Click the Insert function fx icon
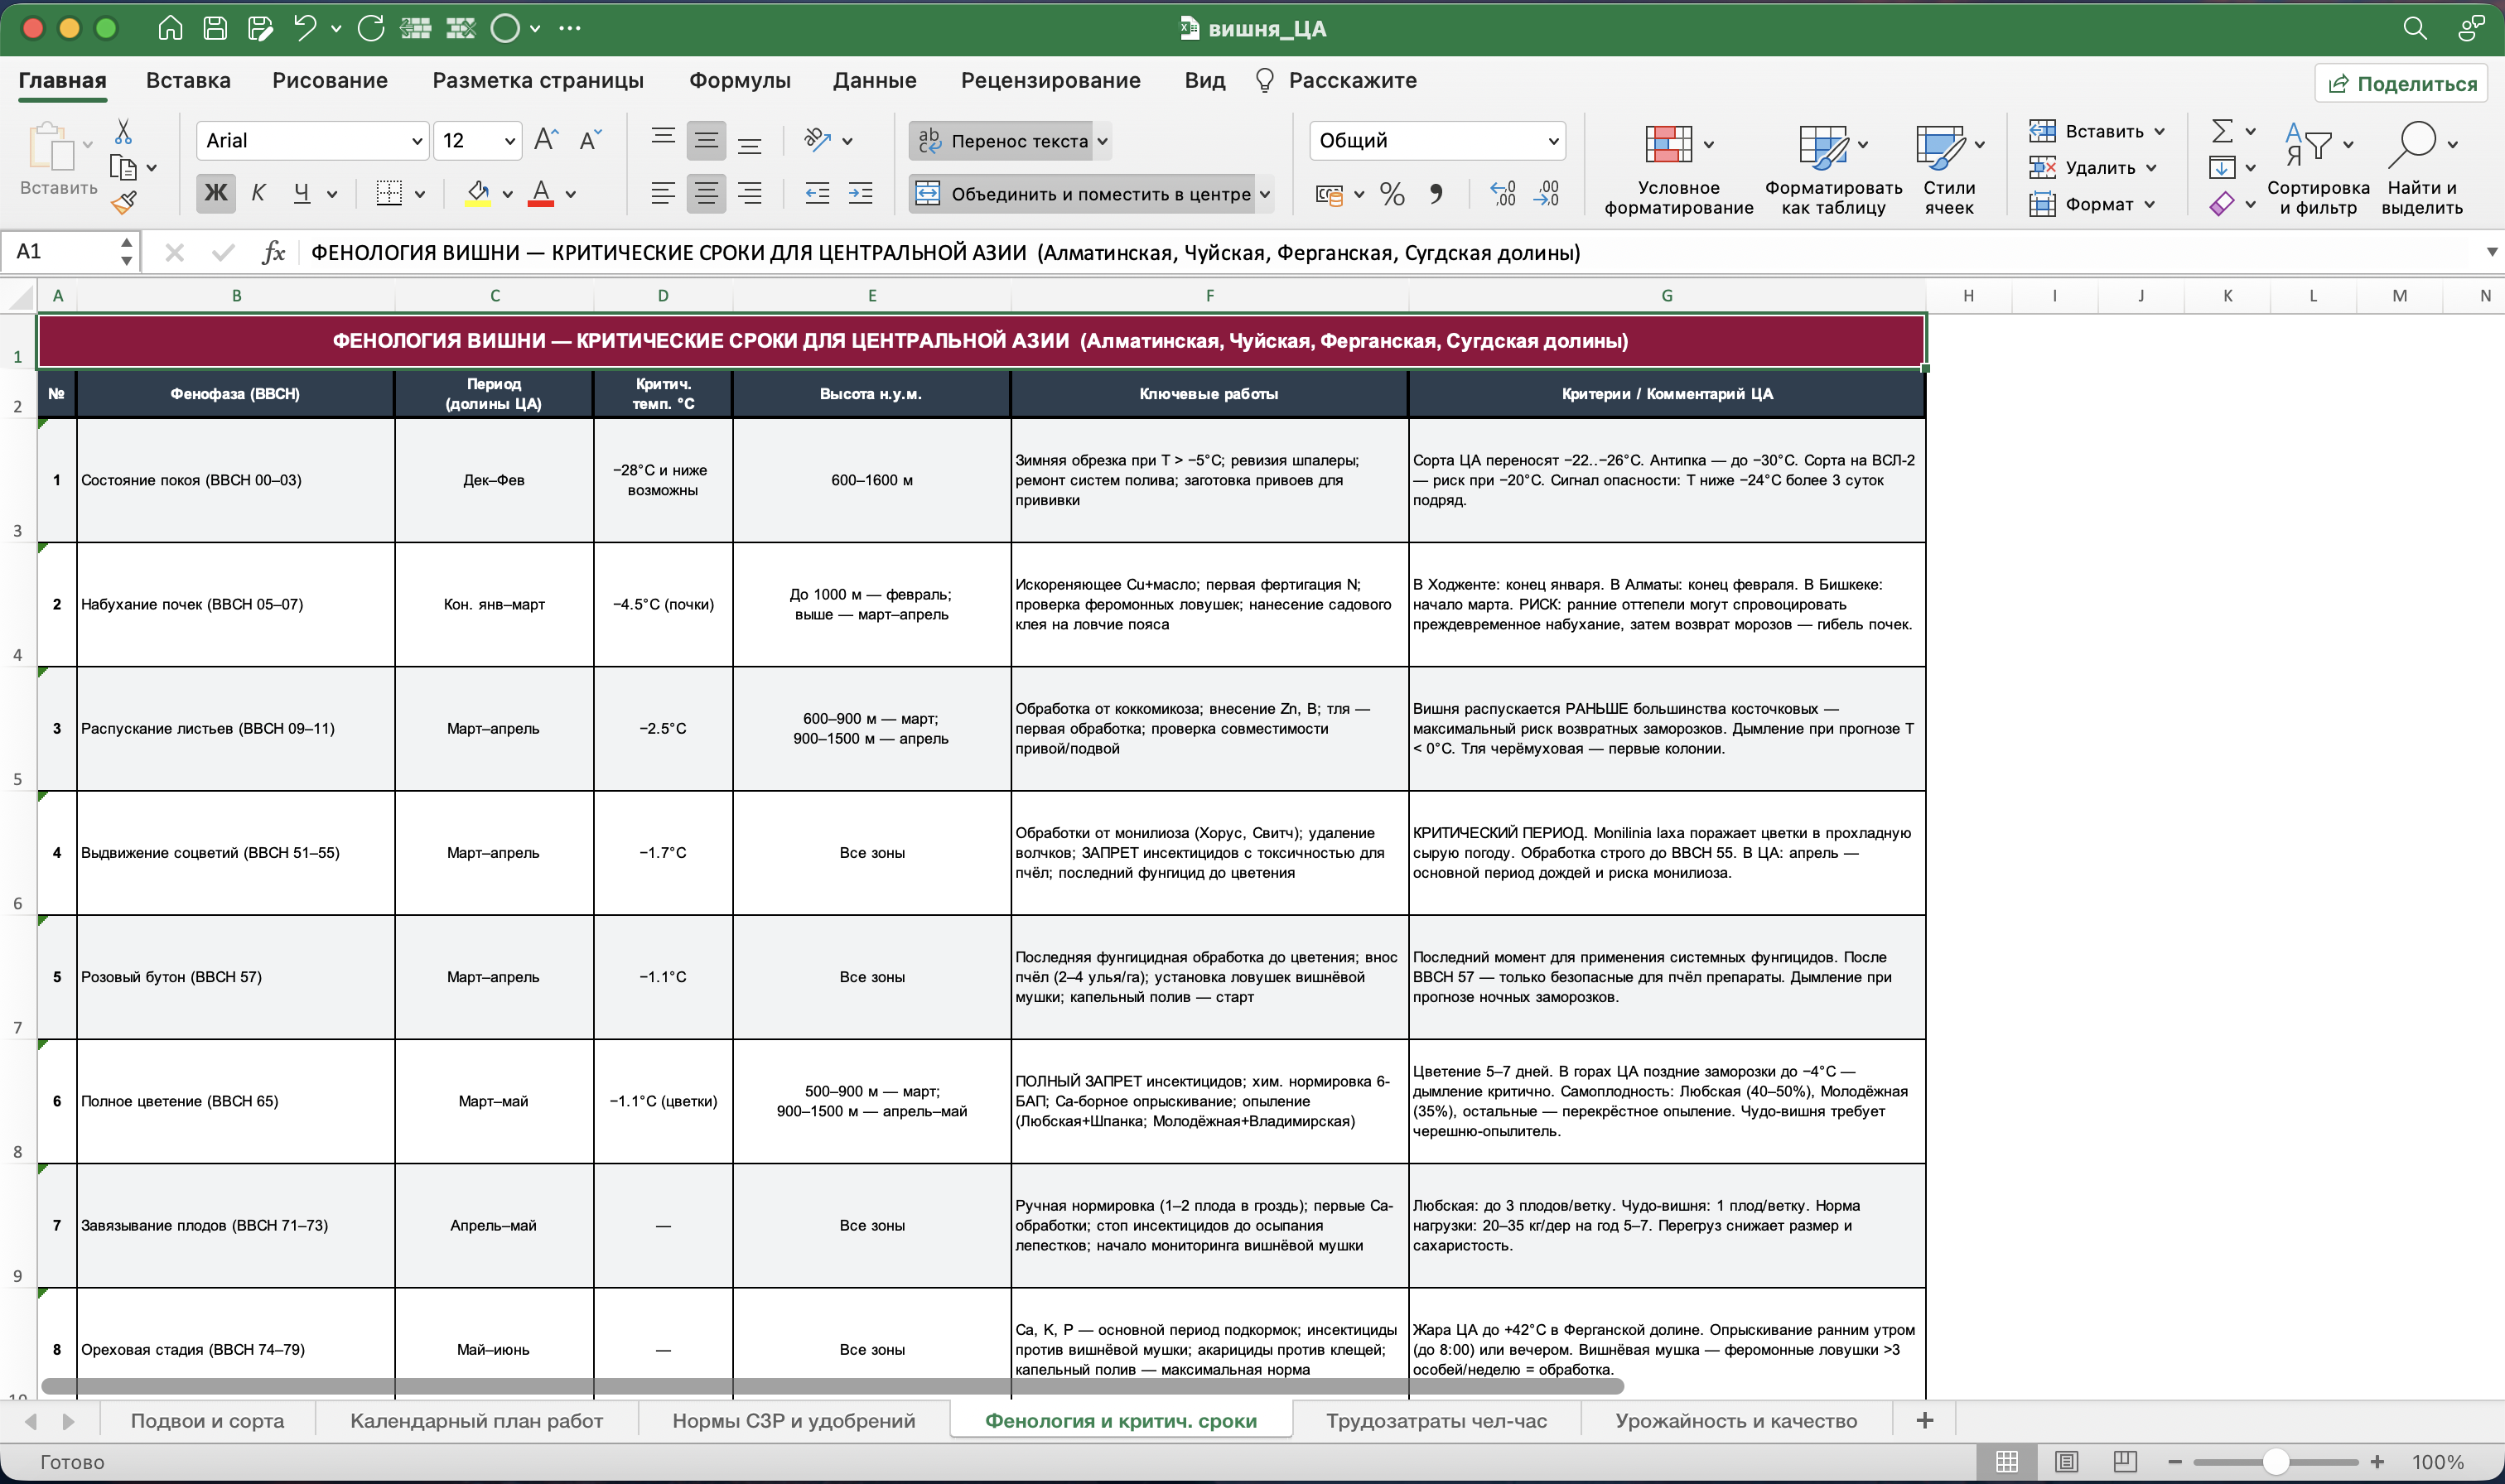 [273, 252]
